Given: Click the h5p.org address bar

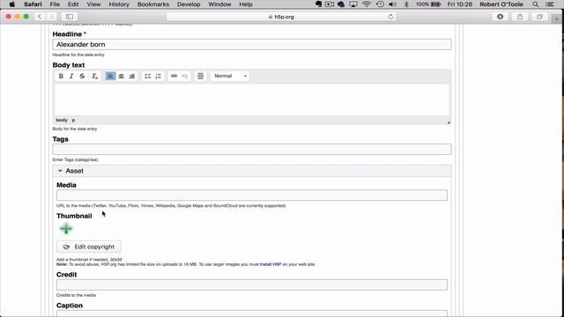Looking at the screenshot, I should coord(281,17).
